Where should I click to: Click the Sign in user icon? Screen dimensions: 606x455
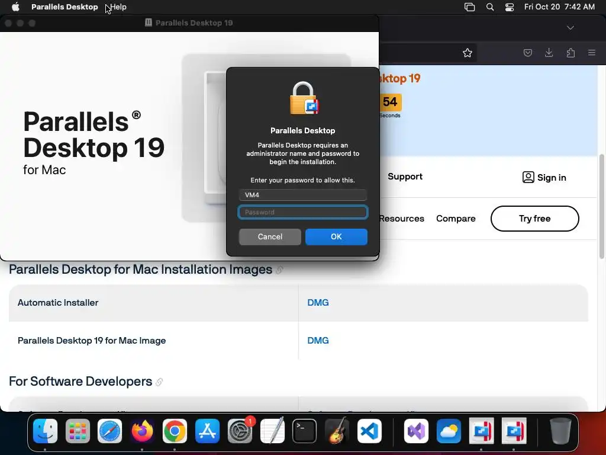pos(528,177)
